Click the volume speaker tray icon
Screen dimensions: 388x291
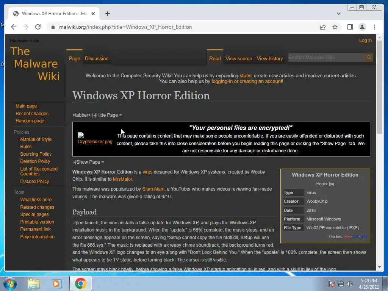click(x=350, y=284)
